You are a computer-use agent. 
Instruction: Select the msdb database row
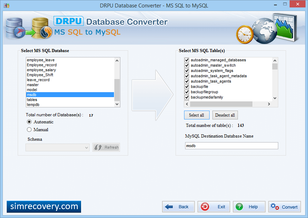[70, 95]
